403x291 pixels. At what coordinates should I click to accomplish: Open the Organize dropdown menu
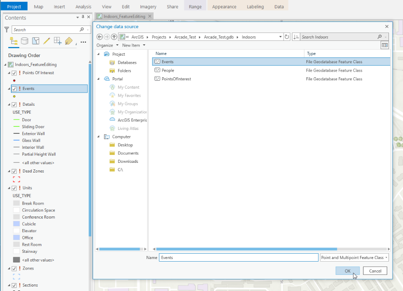coord(107,45)
